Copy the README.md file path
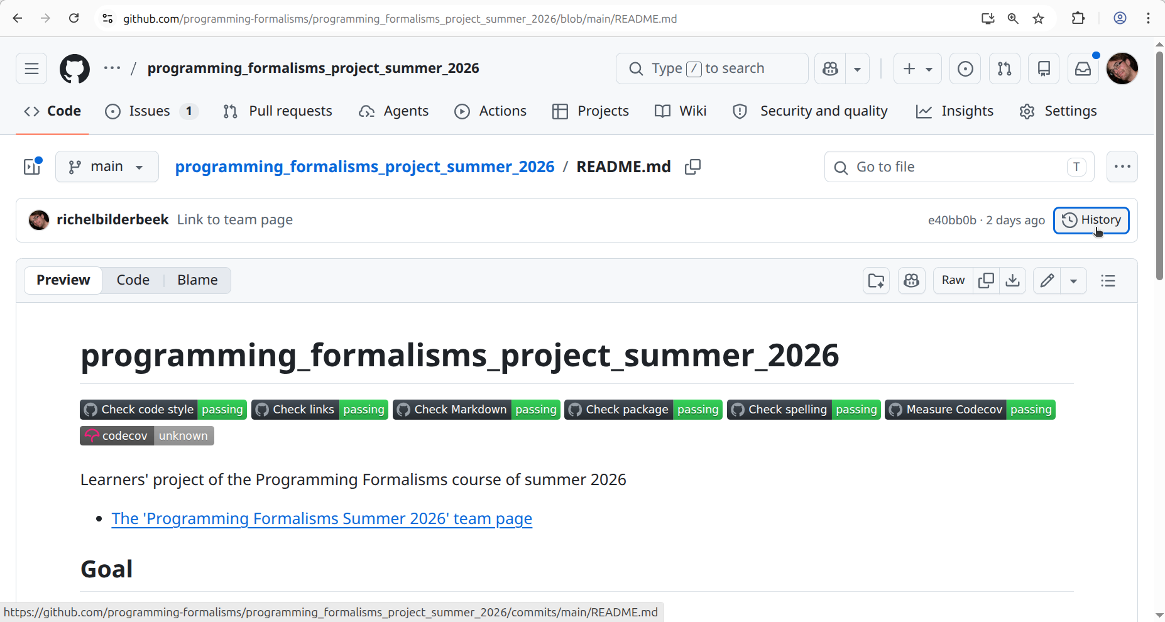 (692, 166)
